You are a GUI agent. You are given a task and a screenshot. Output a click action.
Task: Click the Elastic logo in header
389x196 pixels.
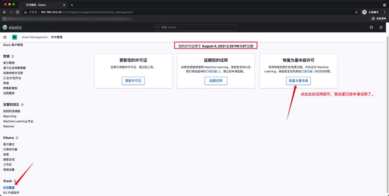[x=12, y=28]
